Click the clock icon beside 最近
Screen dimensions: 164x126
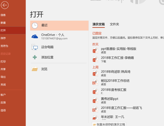click(x=35, y=26)
